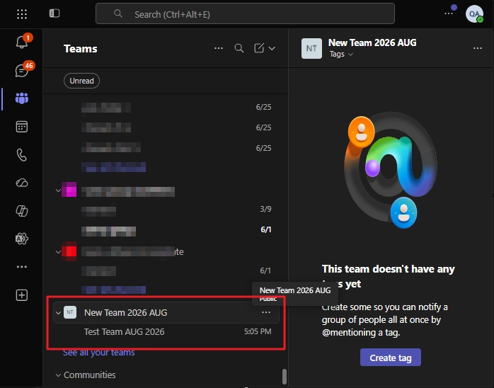
Task: Open the Viva Engage gear-badge app
Action: click(22, 239)
